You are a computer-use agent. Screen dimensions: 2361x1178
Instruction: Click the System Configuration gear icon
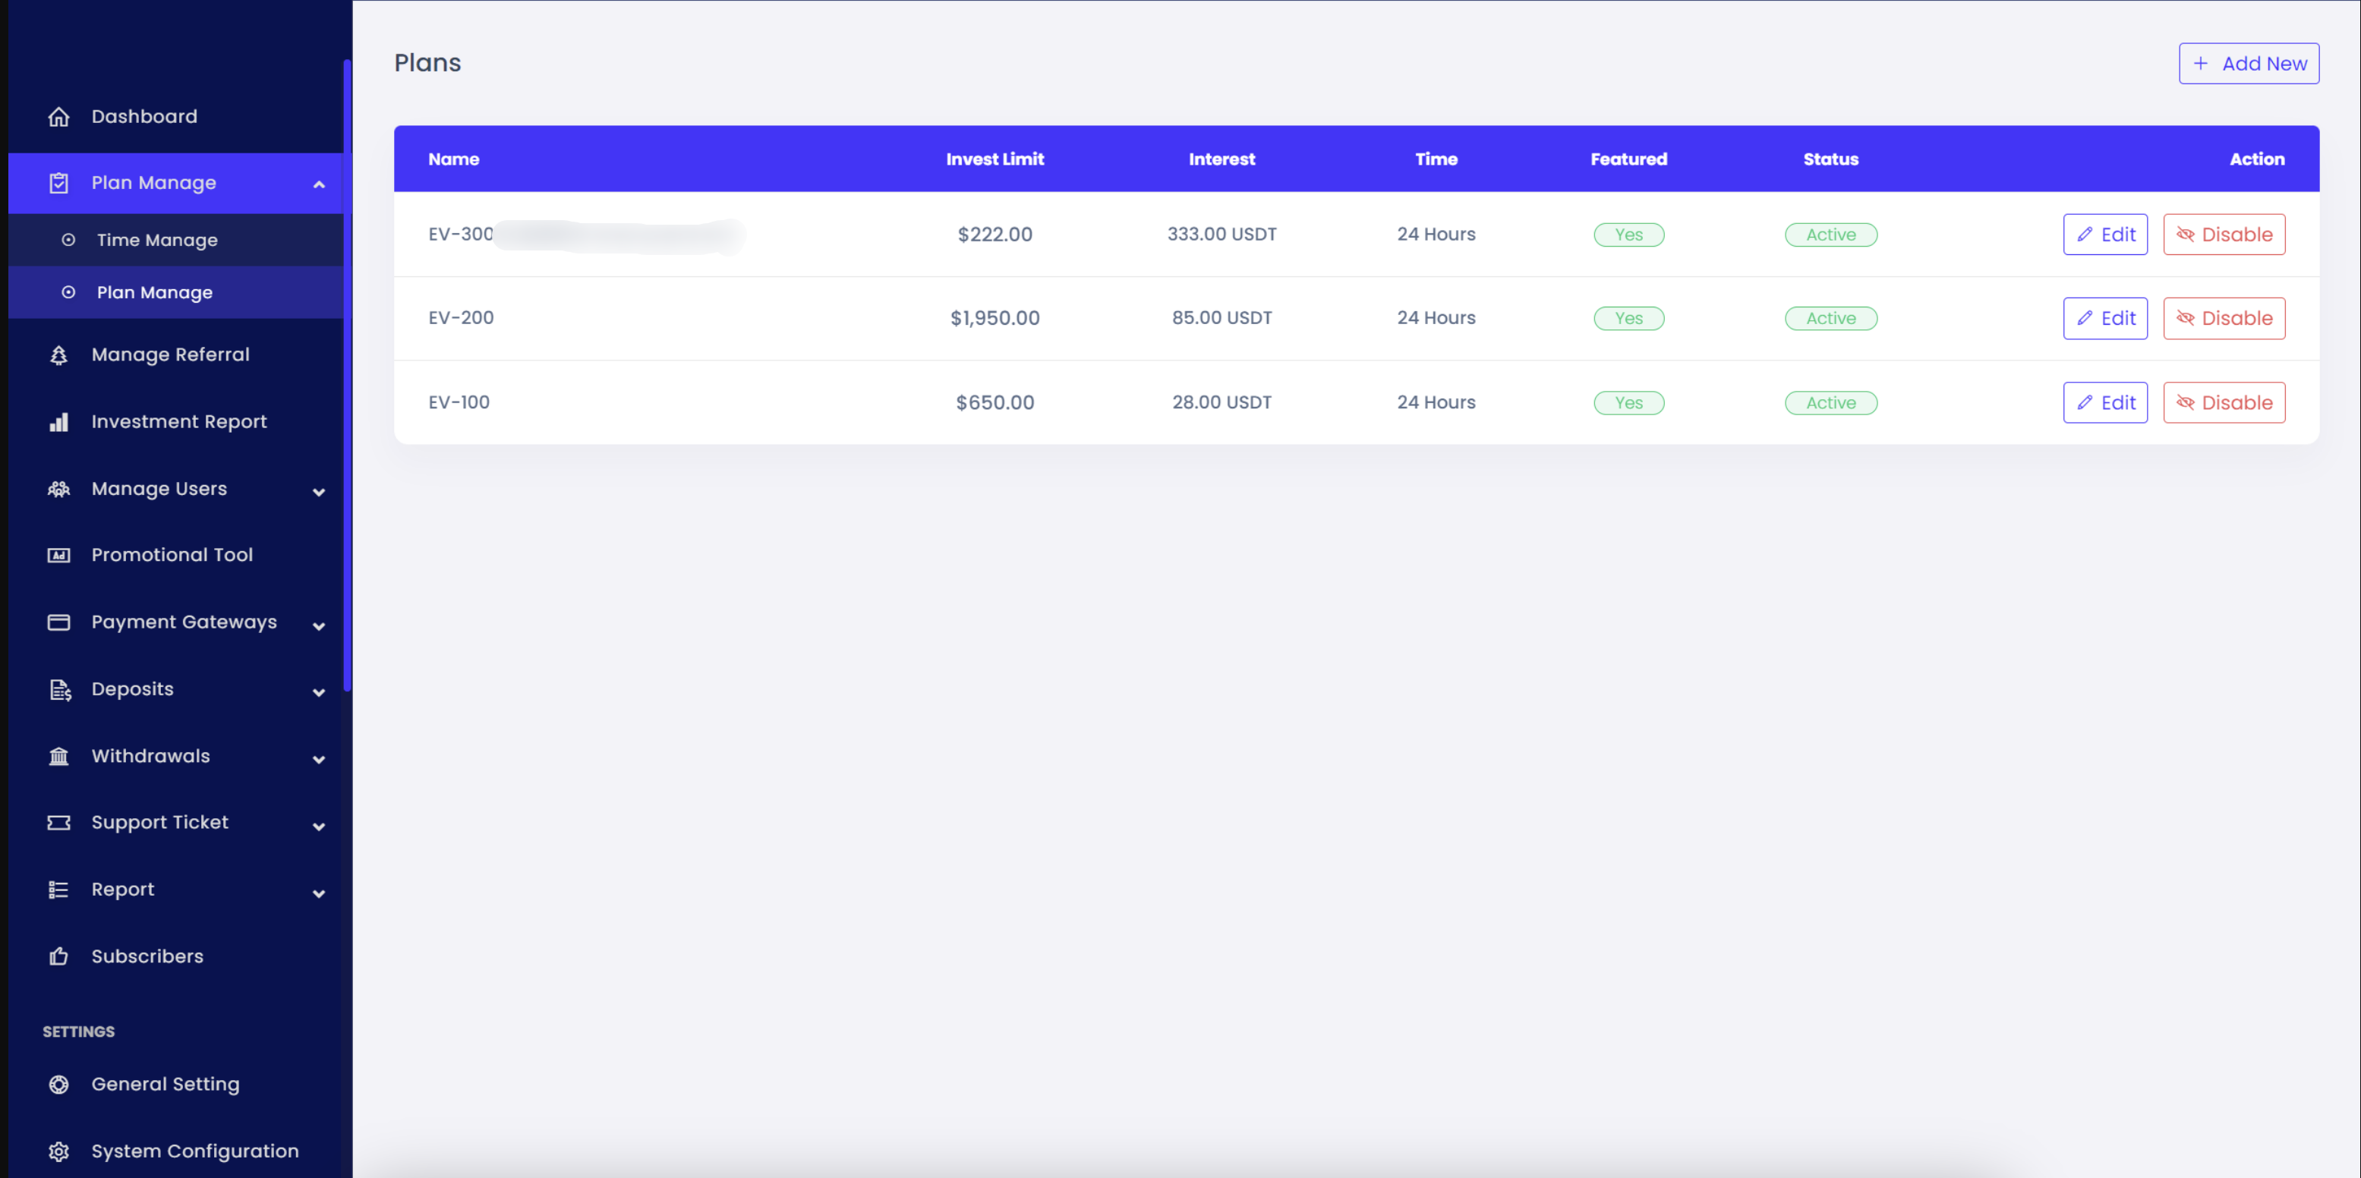coord(57,1149)
